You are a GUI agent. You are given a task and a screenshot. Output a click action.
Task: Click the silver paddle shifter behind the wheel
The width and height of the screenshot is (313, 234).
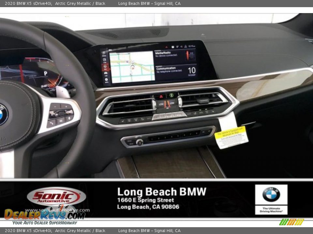(63, 92)
